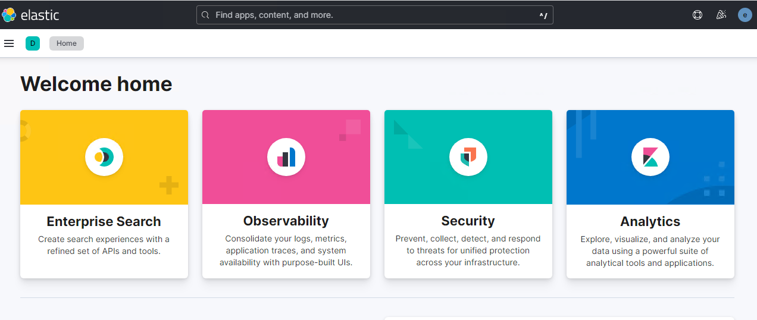Viewport: 757px width, 320px height.
Task: Click the pink Observability banner
Action: pyautogui.click(x=286, y=157)
